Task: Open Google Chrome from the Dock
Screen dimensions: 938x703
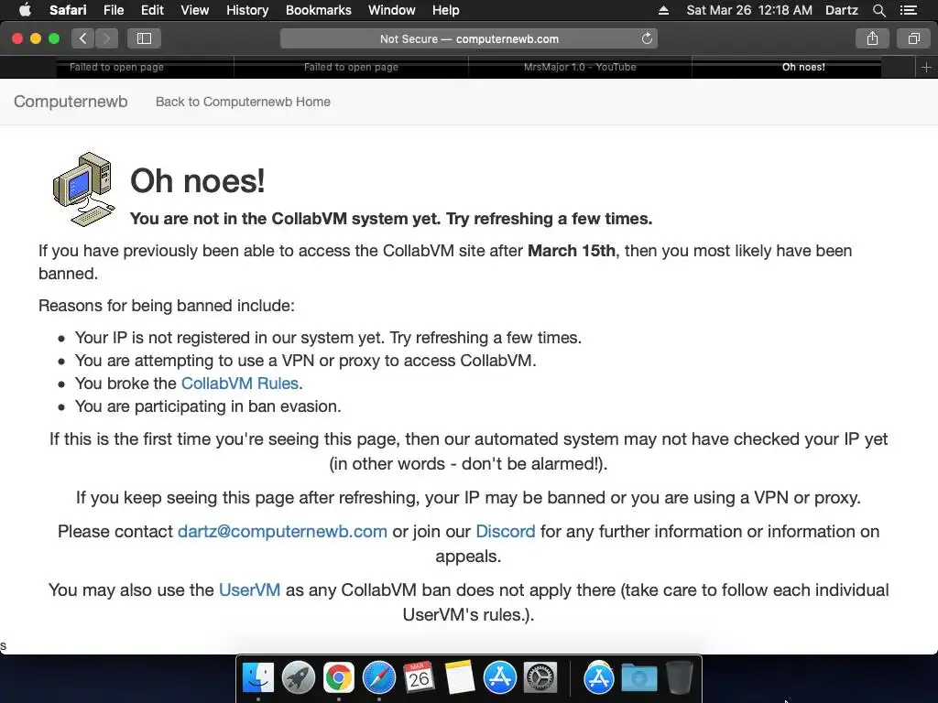Action: pos(339,678)
